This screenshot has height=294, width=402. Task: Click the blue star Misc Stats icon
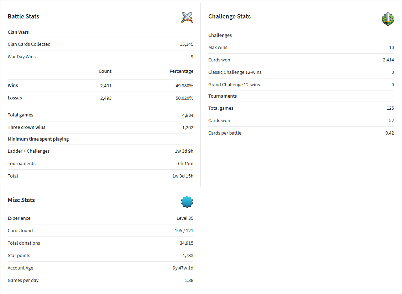pyautogui.click(x=187, y=202)
